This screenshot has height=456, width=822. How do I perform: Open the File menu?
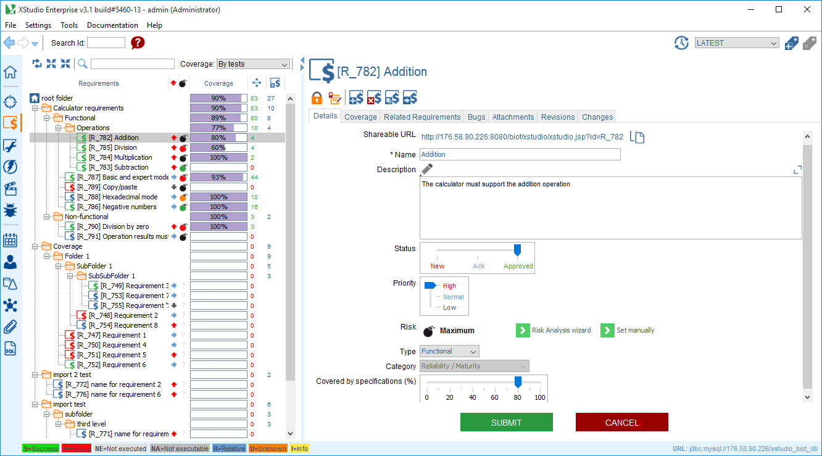coord(10,25)
